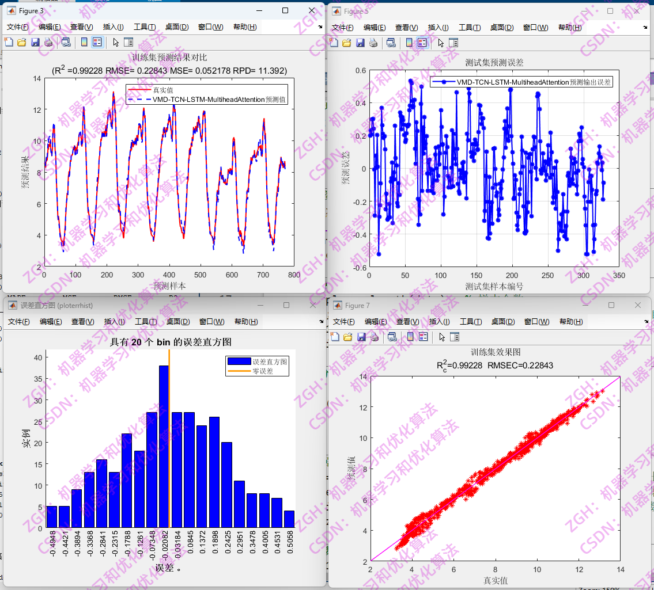Click the 训练集预测结果对比 title in Figure 3
Image resolution: width=654 pixels, height=590 pixels.
tap(169, 58)
